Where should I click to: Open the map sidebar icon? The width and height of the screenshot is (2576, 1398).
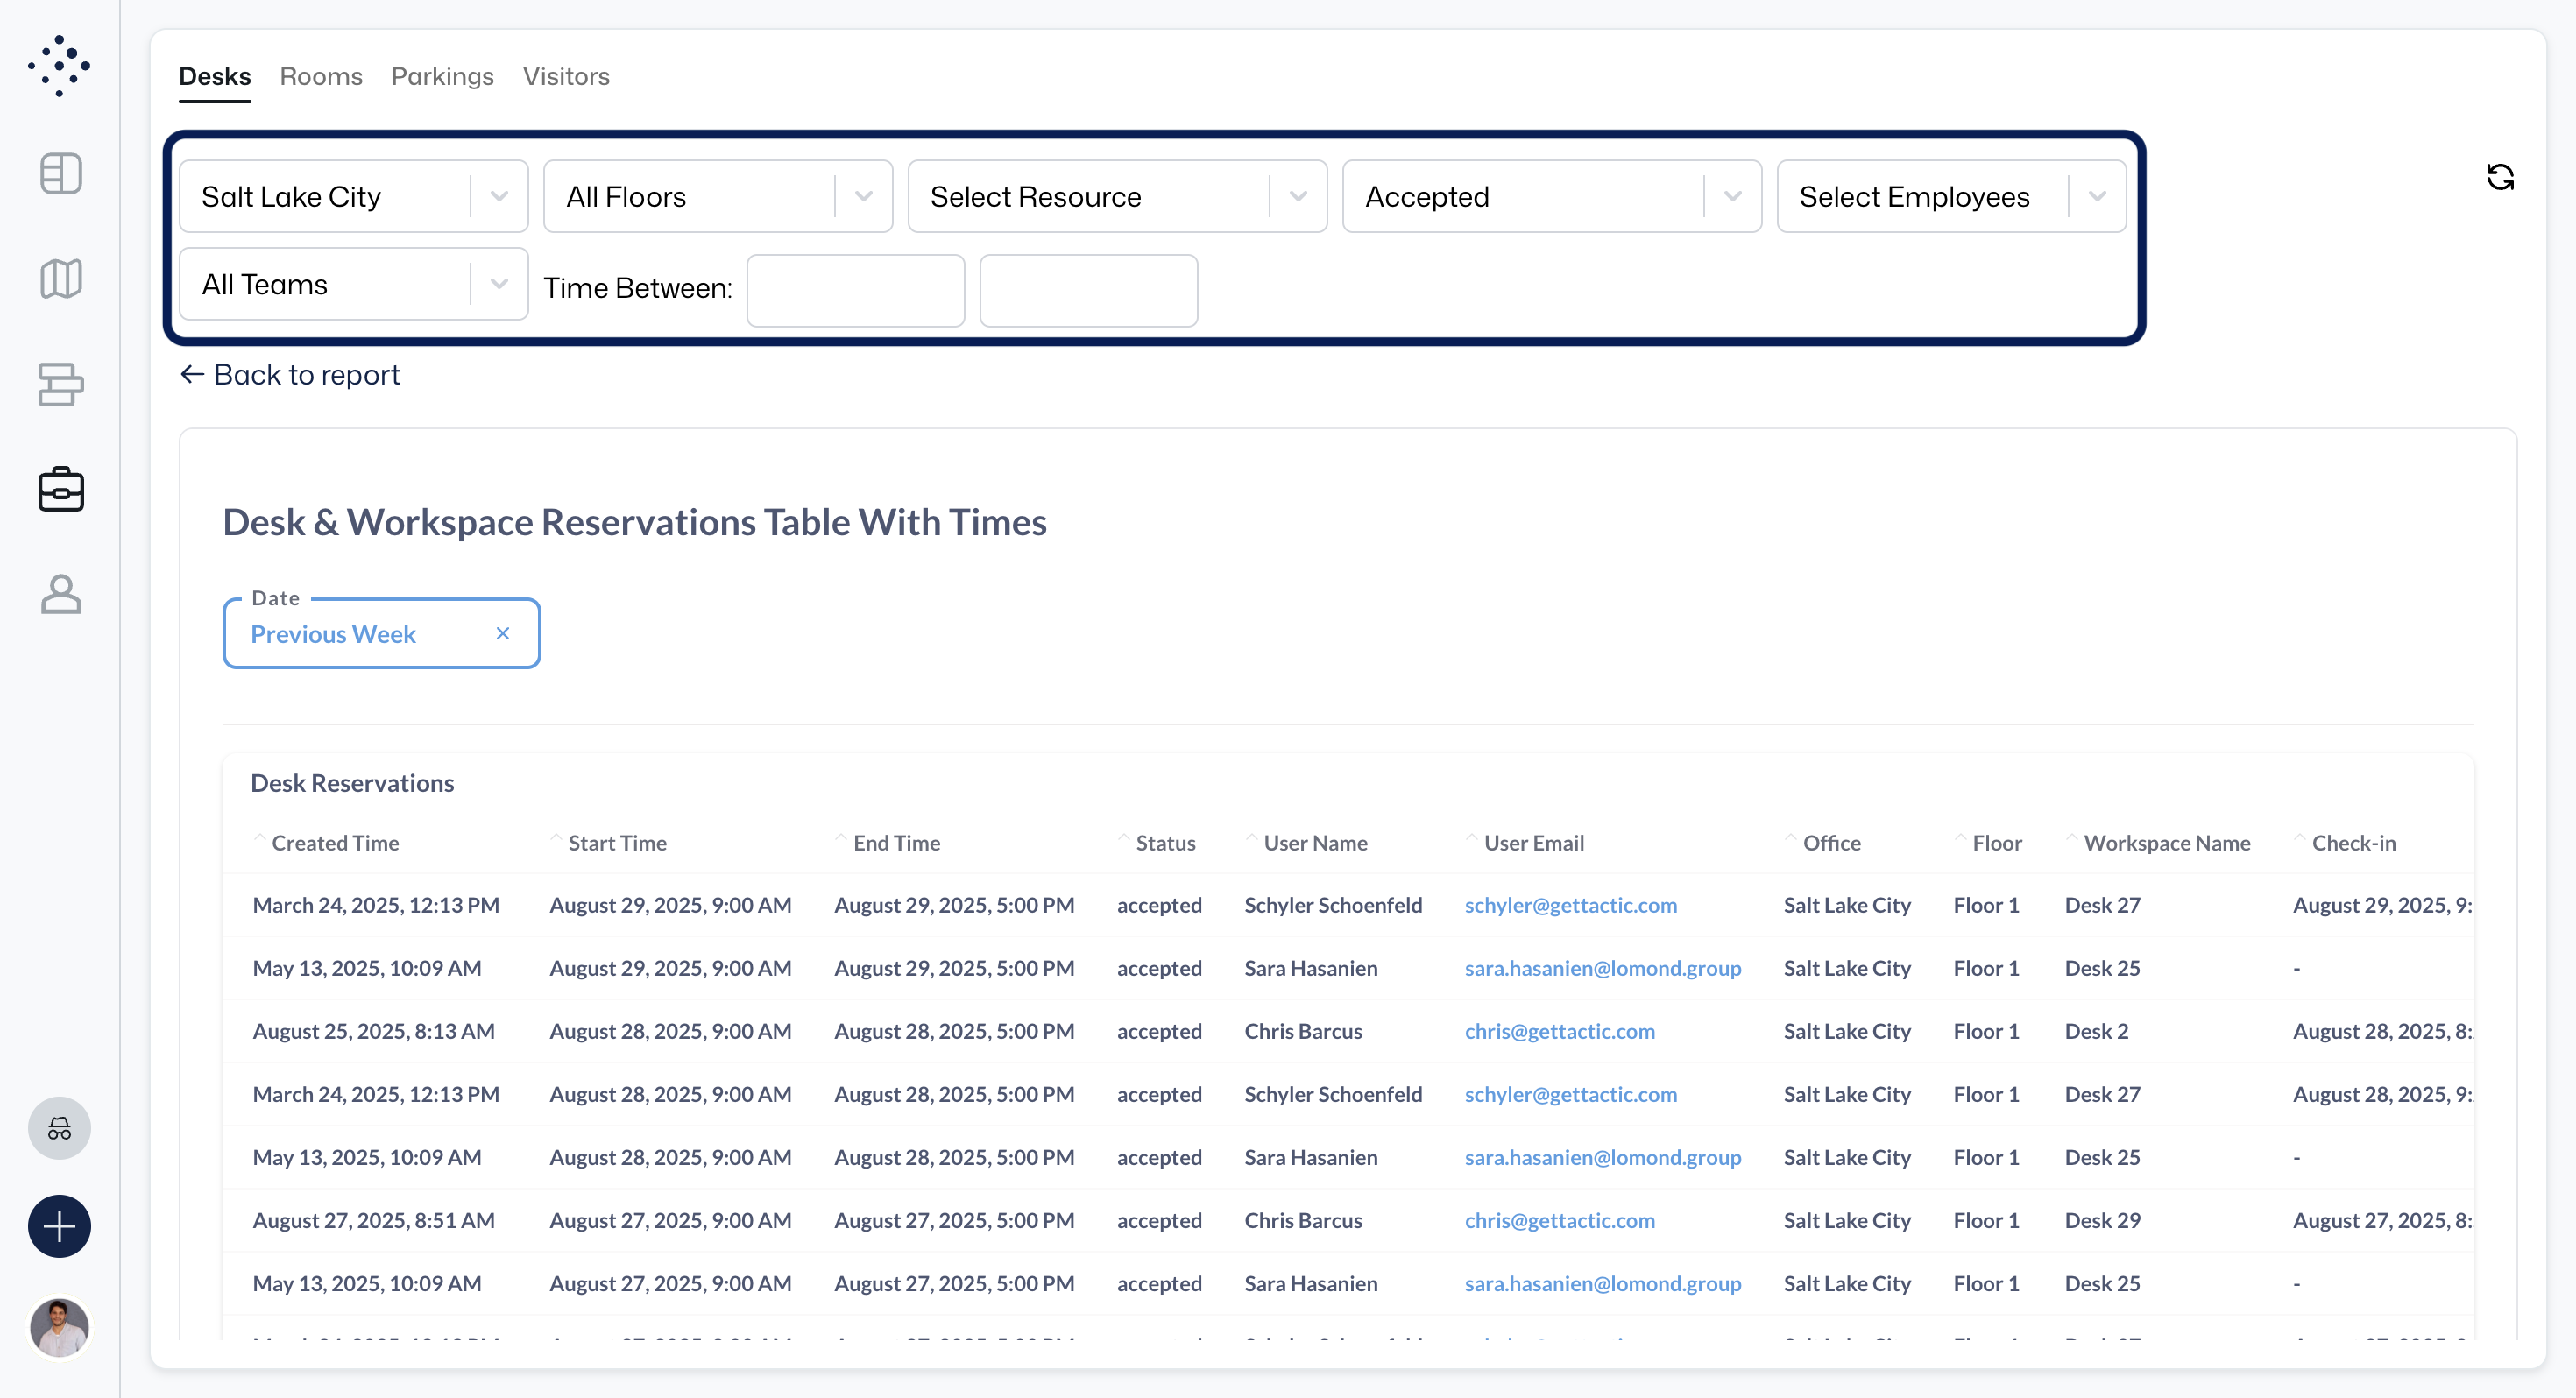click(61, 279)
